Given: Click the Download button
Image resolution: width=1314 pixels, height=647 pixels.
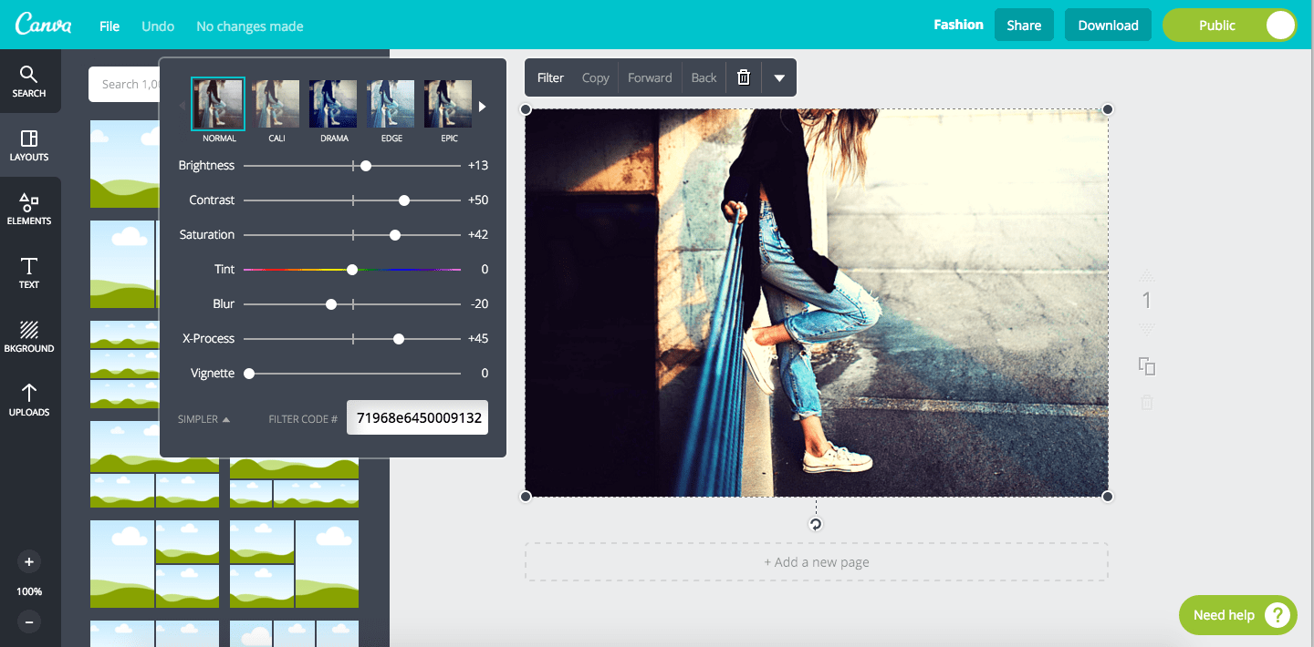Looking at the screenshot, I should [1108, 25].
